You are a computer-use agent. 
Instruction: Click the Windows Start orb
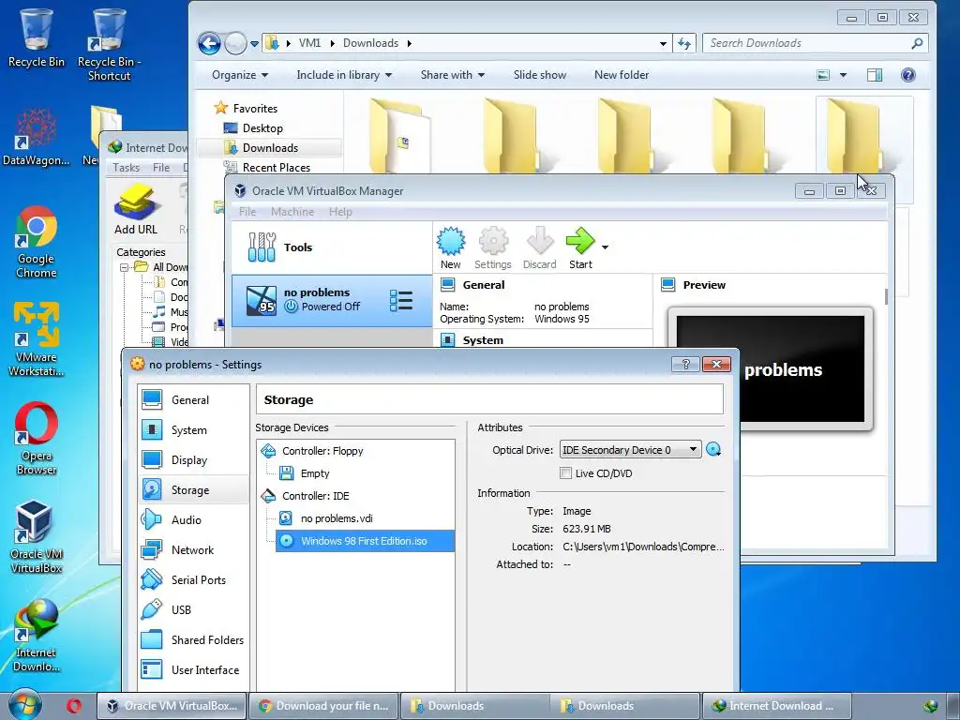coord(24,705)
